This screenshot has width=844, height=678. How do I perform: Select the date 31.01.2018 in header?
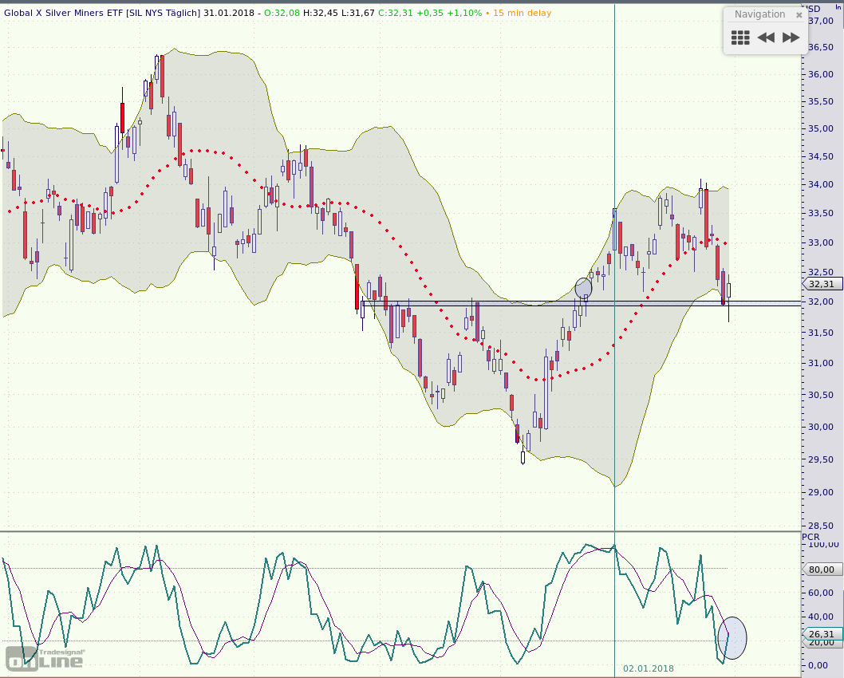[x=229, y=13]
